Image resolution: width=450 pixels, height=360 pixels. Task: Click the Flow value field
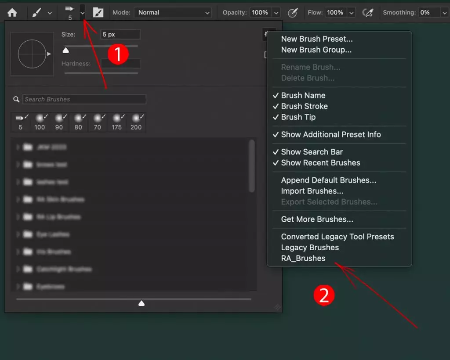tap(335, 13)
